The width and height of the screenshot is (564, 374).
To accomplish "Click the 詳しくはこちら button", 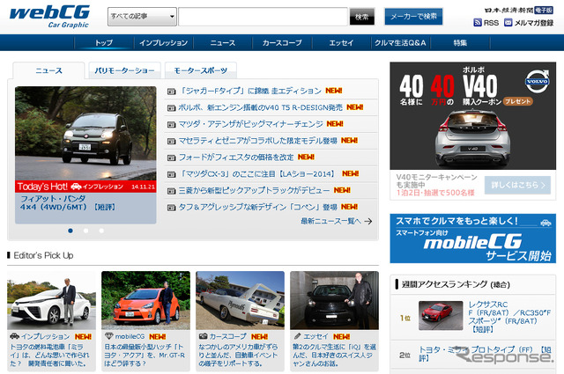I will 517,185.
